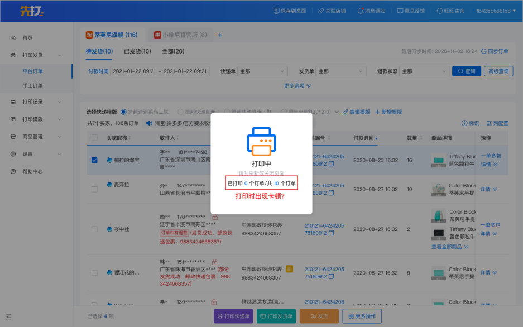Click the 打印时出现卡顿? help link
Viewport: 523px width, 327px height.
coord(260,196)
